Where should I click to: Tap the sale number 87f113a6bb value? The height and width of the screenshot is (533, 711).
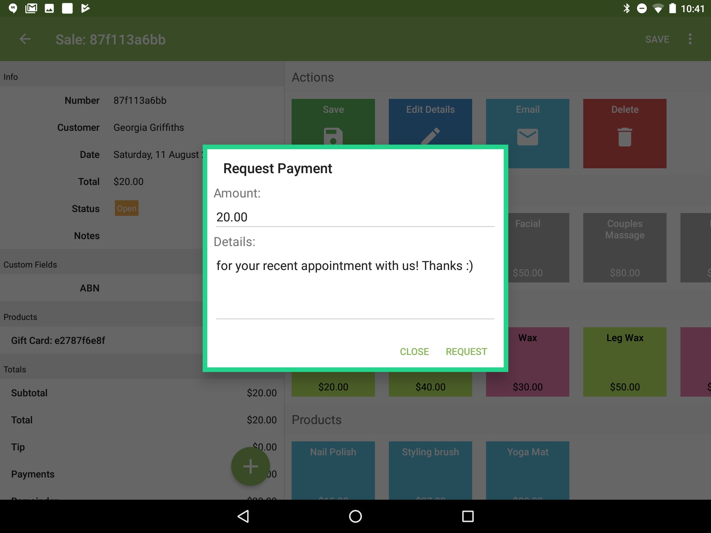[140, 101]
